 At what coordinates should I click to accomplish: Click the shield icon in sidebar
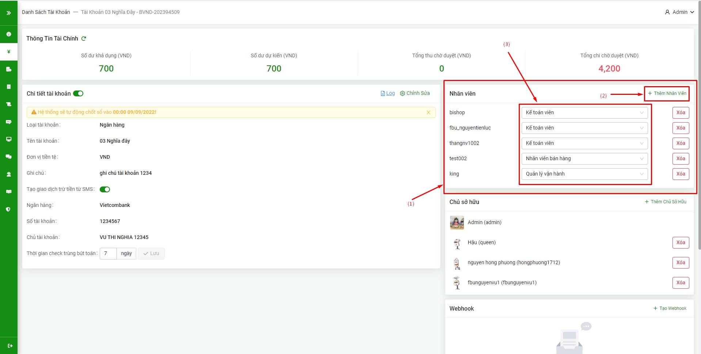point(9,209)
